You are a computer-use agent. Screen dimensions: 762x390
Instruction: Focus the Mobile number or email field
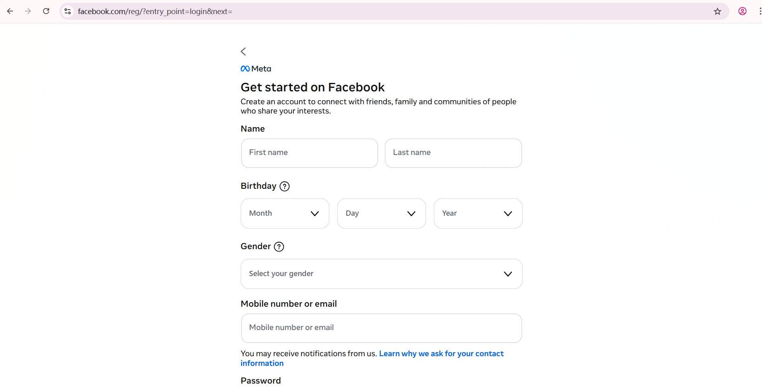pos(381,328)
